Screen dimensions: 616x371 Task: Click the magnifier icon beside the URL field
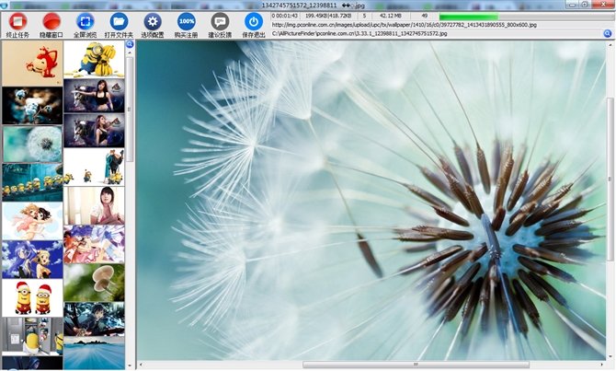(x=608, y=33)
